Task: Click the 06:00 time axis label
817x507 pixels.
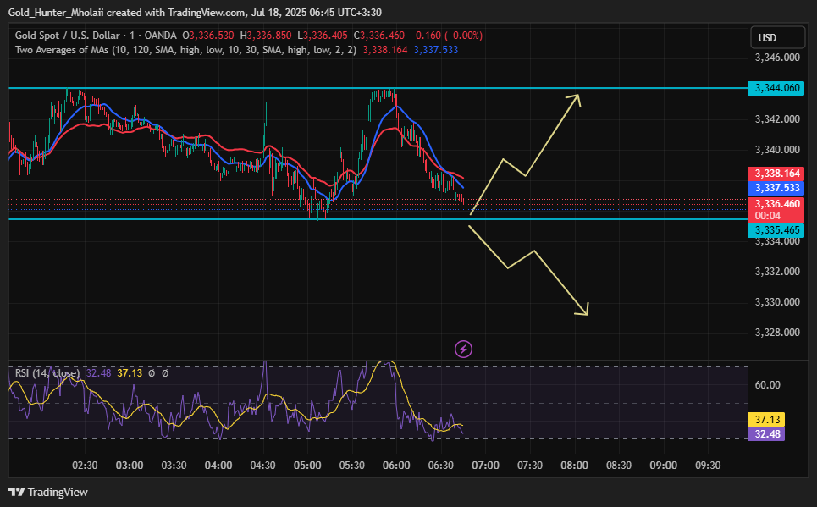Action: (396, 466)
